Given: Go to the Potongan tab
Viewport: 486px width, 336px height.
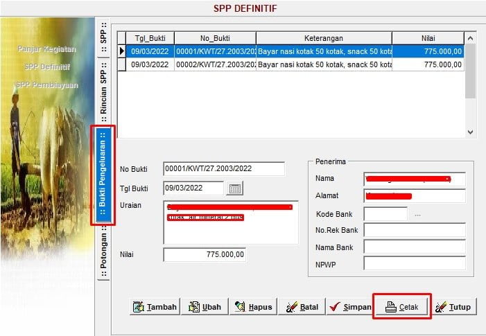Looking at the screenshot, I should pos(103,254).
